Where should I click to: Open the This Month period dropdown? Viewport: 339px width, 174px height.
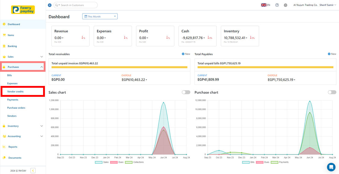[x=100, y=17]
